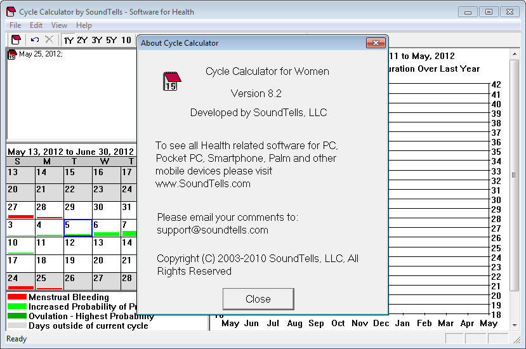Open the File menu

[15, 25]
